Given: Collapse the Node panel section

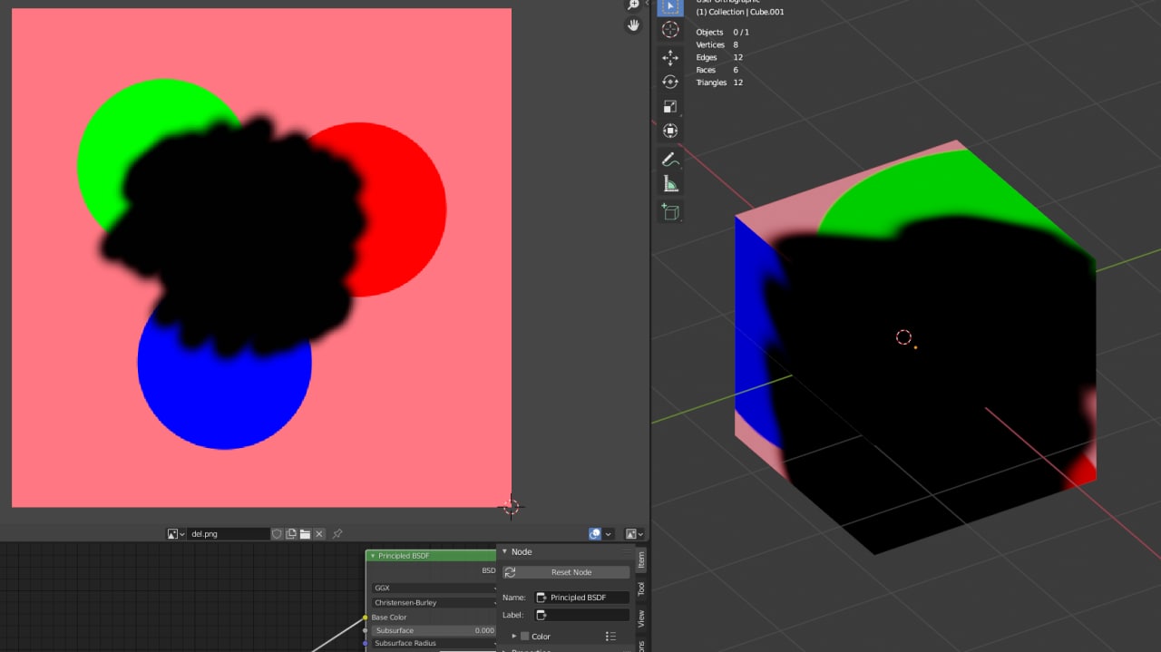Looking at the screenshot, I should 505,551.
